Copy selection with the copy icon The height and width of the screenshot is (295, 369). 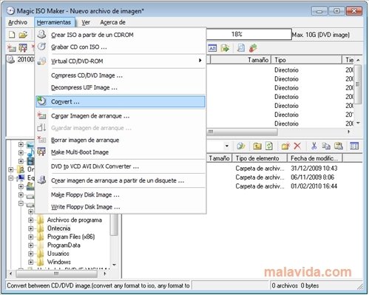(x=326, y=146)
